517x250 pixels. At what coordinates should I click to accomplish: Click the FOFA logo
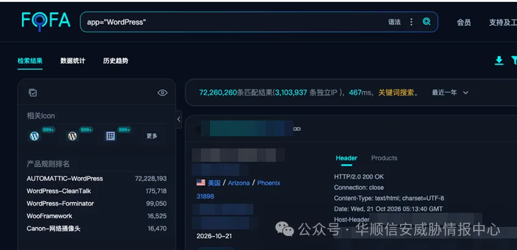[46, 21]
